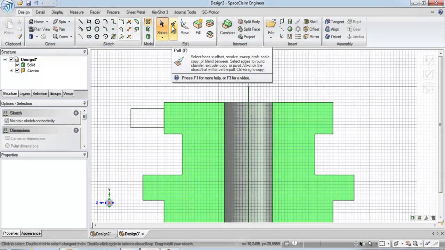The height and width of the screenshot is (250, 445).
Task: Activate the Project tool
Action: pos(246,37)
